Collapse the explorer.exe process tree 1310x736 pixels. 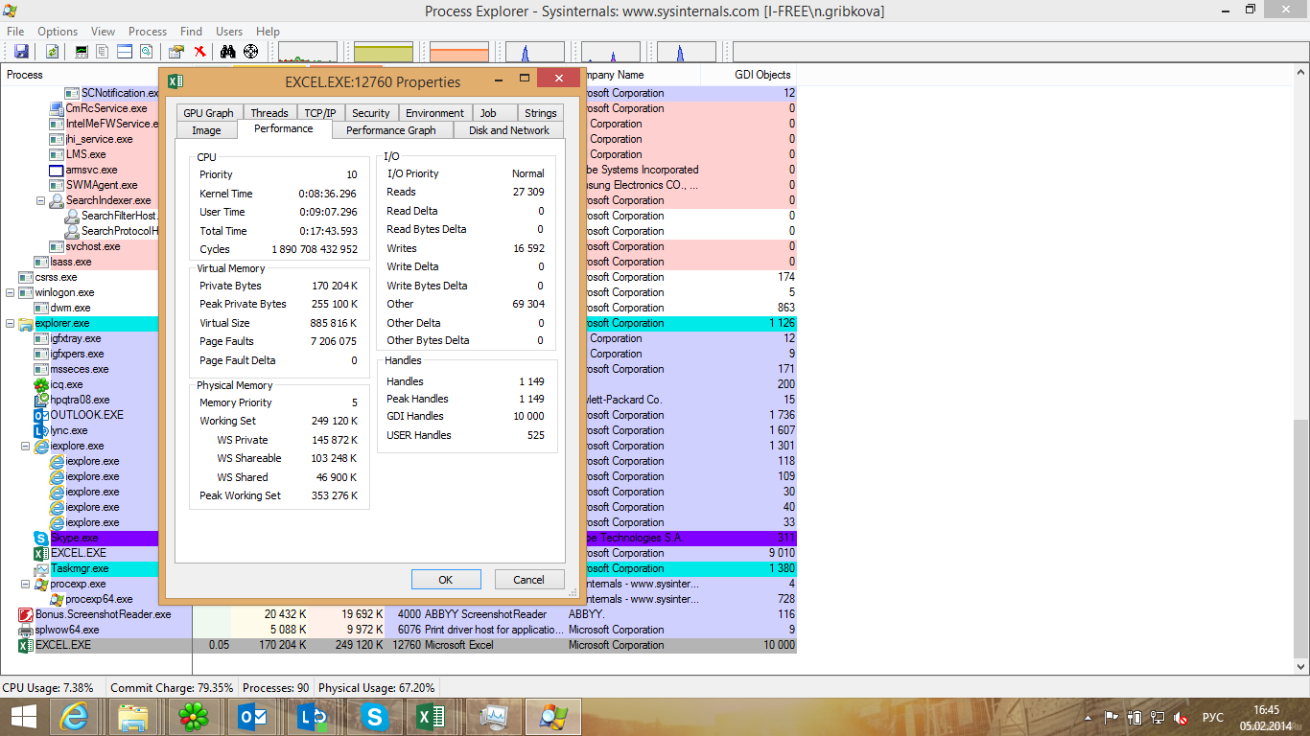tap(11, 324)
